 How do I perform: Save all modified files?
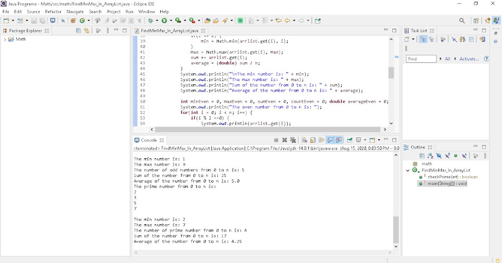[x=42, y=20]
